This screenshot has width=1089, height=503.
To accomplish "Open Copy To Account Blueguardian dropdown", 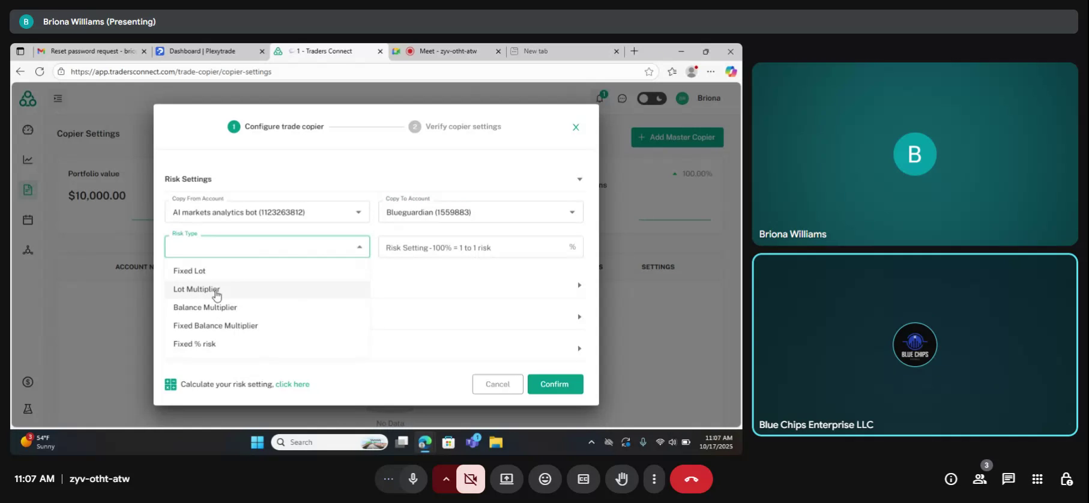I will 481,212.
